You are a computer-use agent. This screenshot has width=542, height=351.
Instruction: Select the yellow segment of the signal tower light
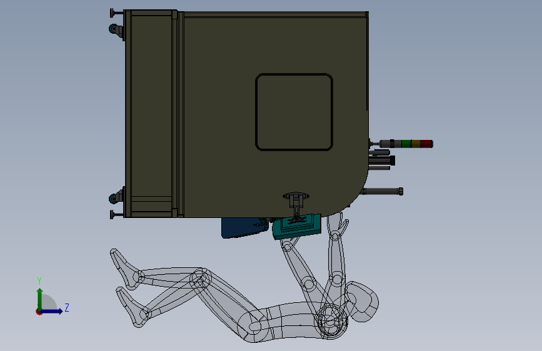coord(416,144)
